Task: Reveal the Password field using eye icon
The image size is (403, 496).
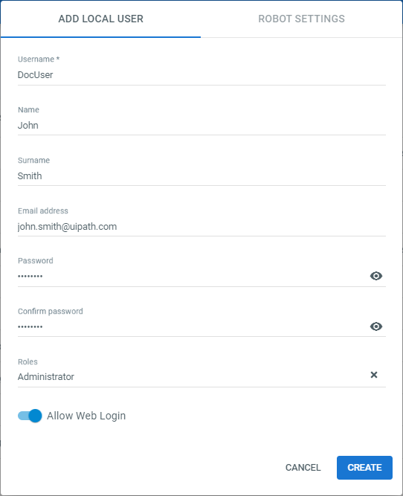Action: 375,276
